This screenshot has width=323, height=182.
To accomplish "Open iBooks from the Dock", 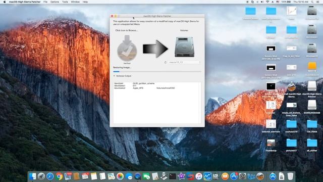I will point(225,176).
